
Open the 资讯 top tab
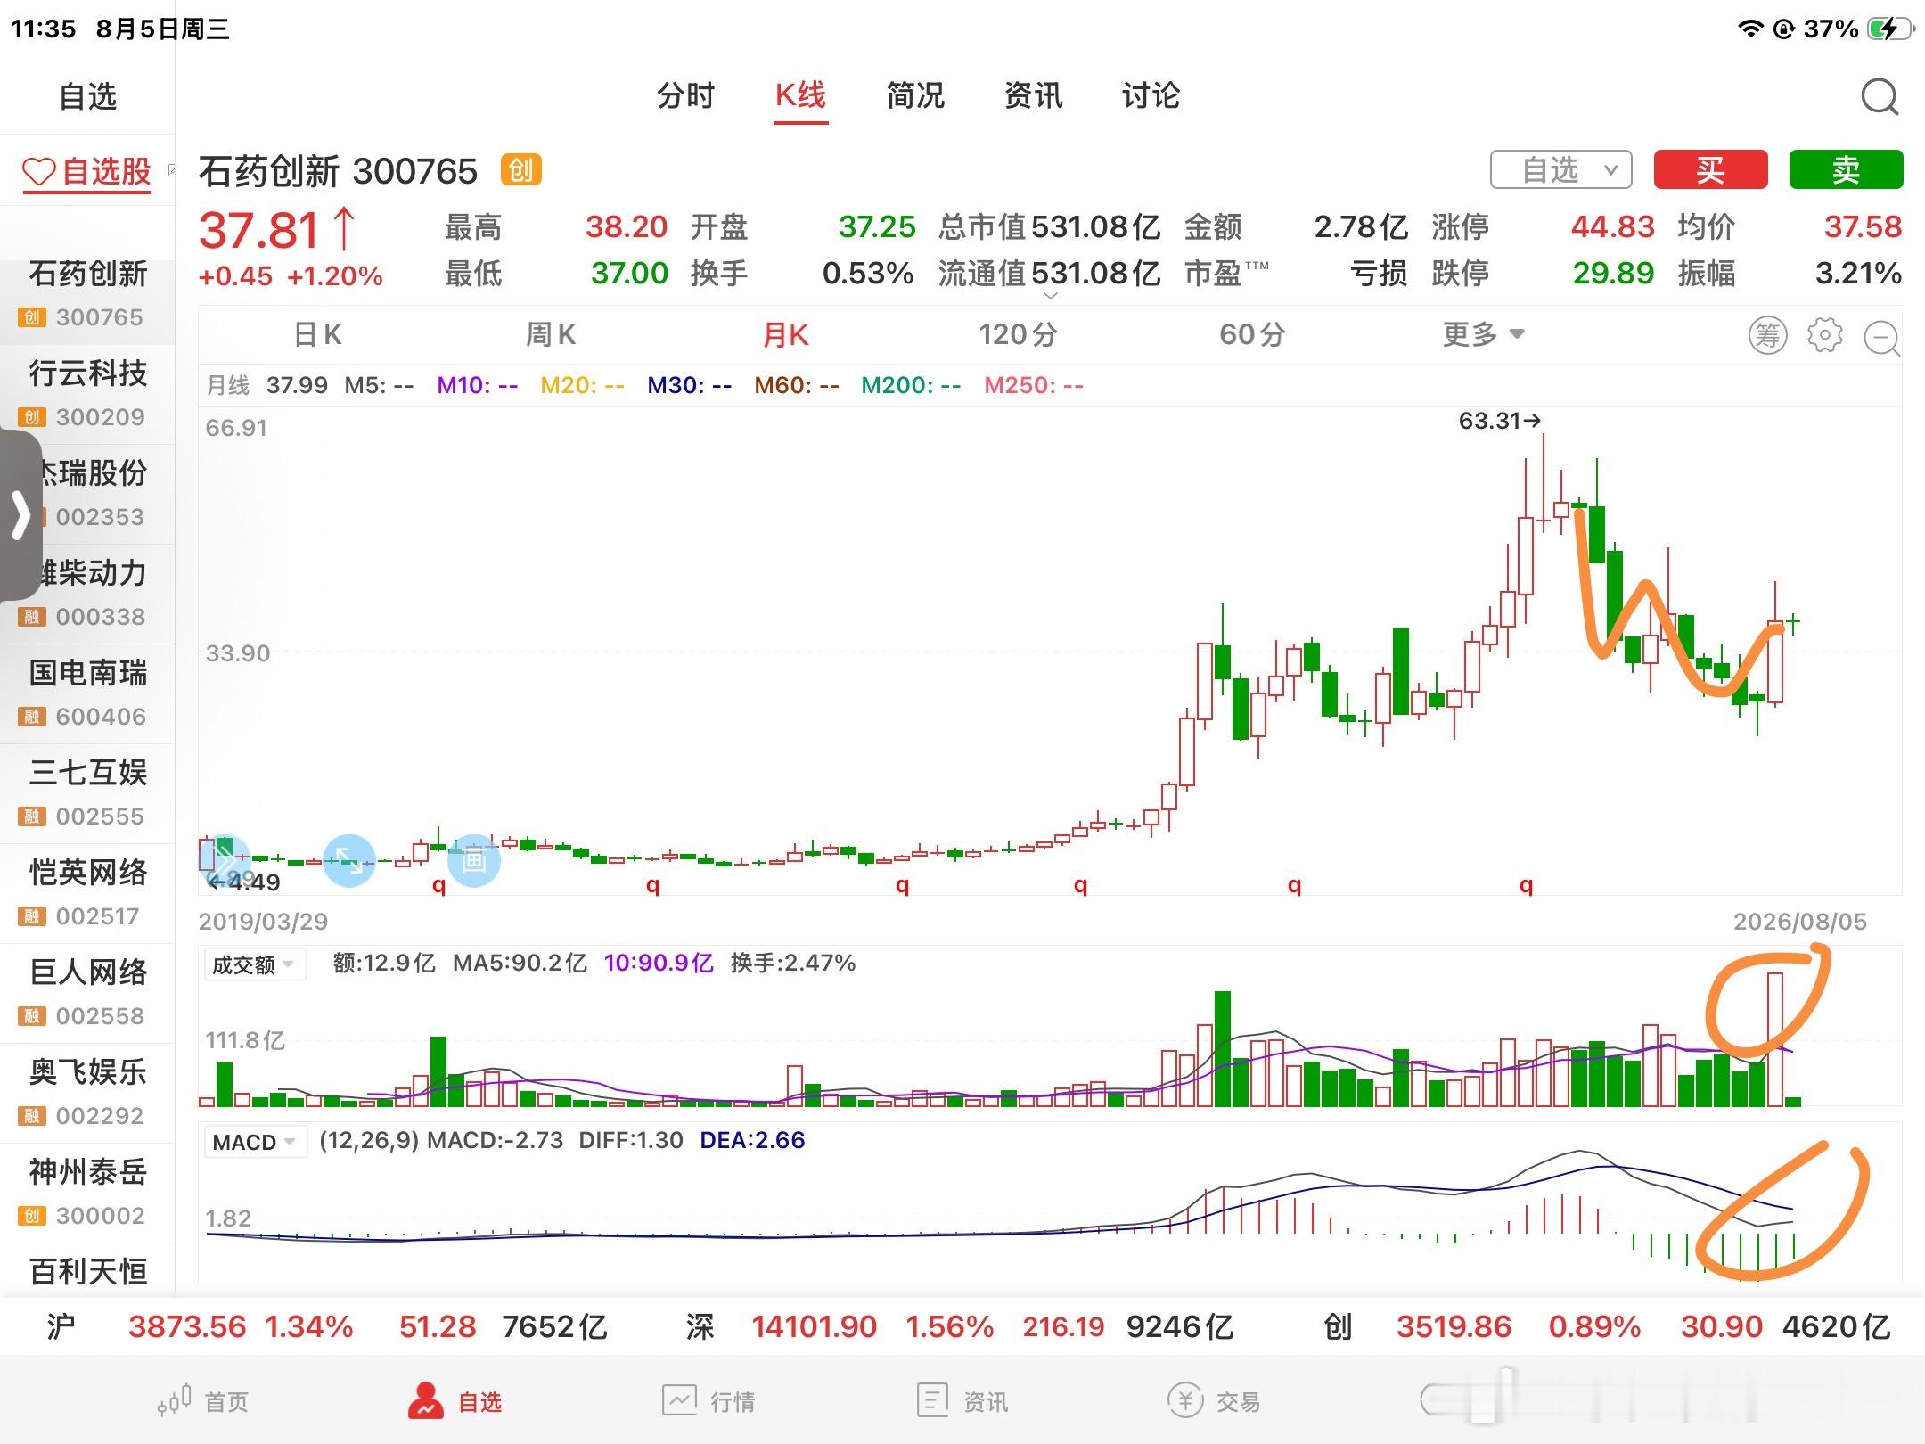[1033, 95]
